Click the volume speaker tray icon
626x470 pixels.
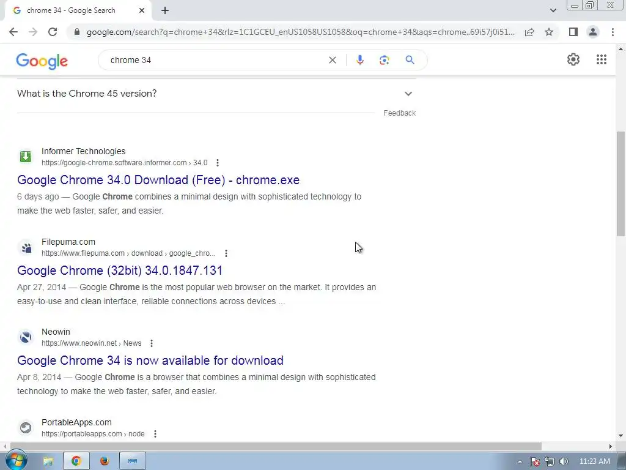coord(564,461)
